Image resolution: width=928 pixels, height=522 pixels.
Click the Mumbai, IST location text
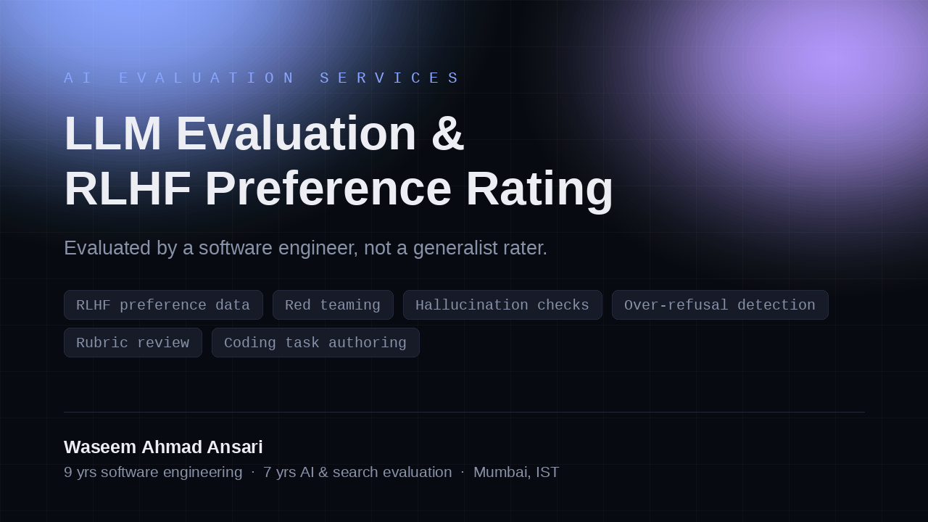(x=516, y=472)
